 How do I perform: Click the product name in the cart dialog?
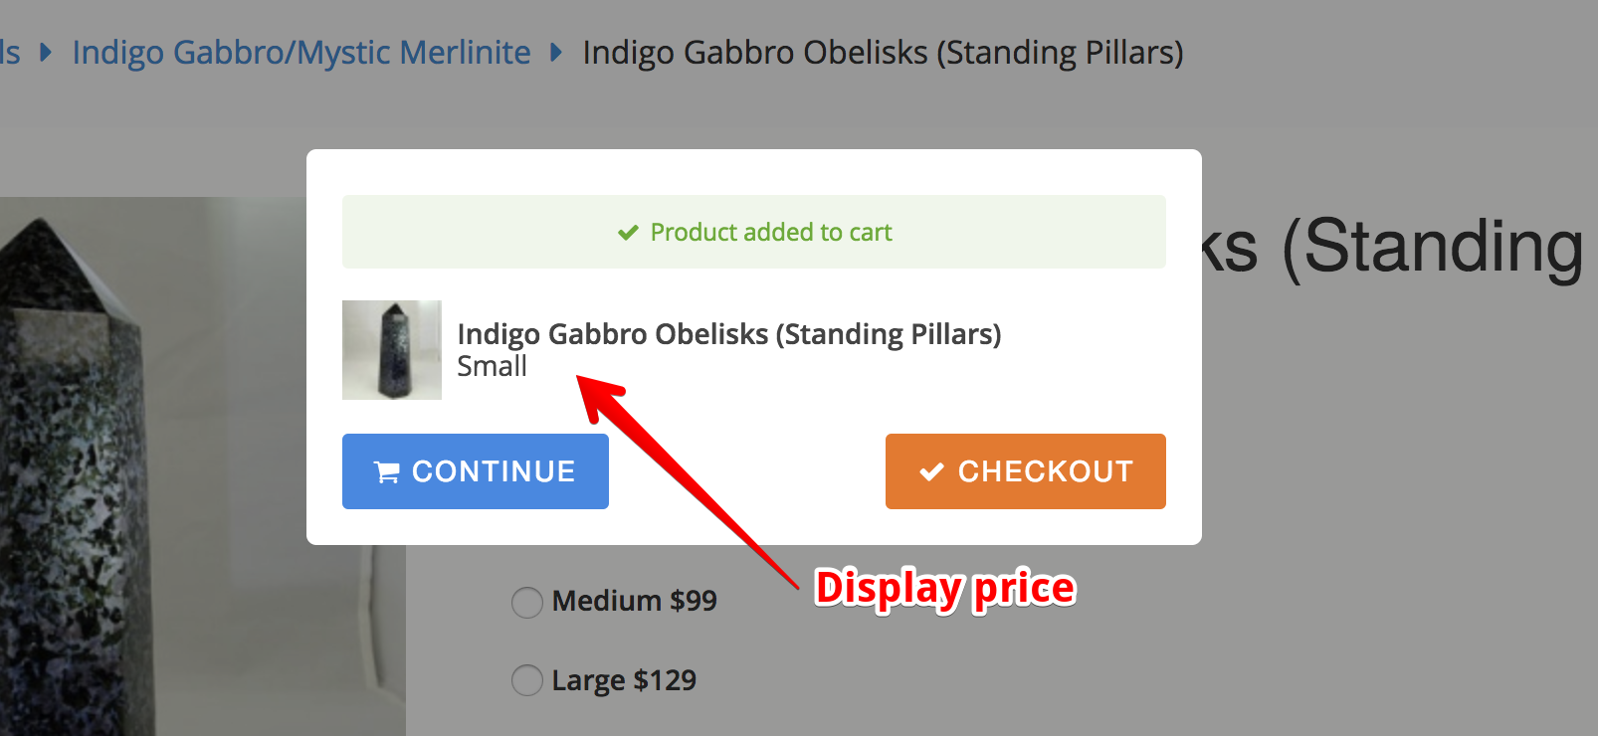coord(728,334)
